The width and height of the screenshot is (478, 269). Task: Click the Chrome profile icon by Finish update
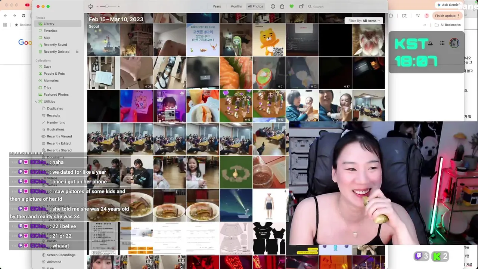(x=427, y=16)
